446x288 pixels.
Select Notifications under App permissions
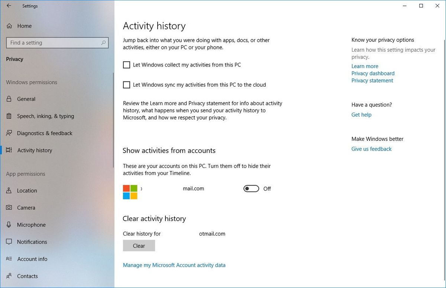pos(32,242)
